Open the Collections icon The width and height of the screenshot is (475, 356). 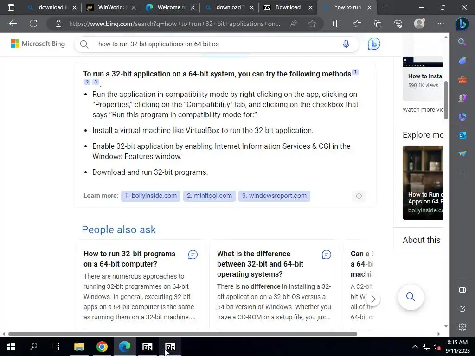point(378,24)
